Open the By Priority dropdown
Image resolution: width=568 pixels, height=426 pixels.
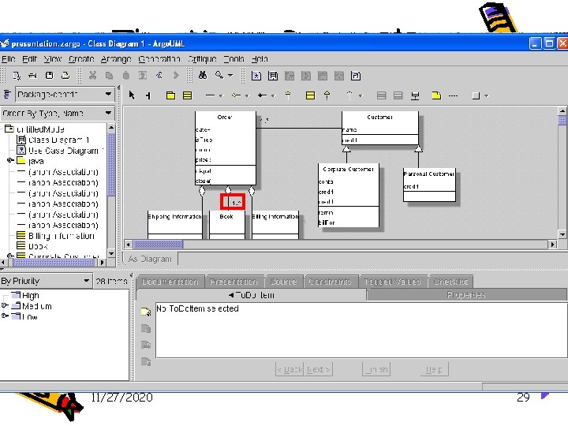click(46, 281)
